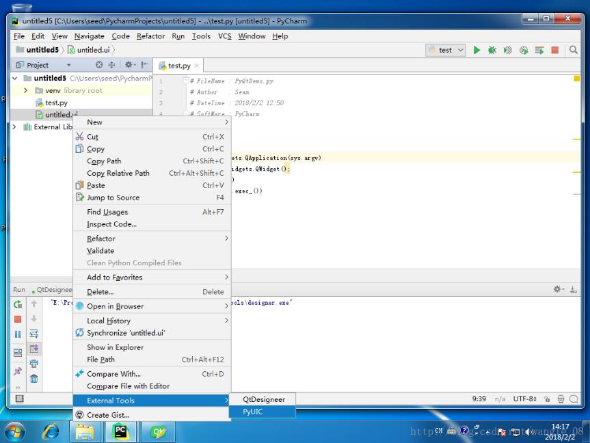Click Jump to Source in the context menu
This screenshot has width=590, height=443.
pyautogui.click(x=114, y=198)
